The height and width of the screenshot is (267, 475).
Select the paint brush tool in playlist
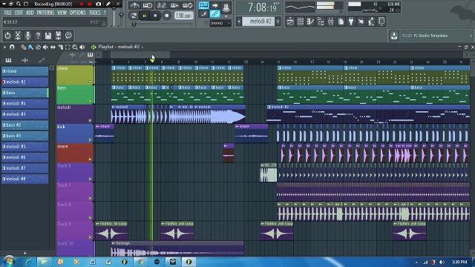click(x=30, y=47)
